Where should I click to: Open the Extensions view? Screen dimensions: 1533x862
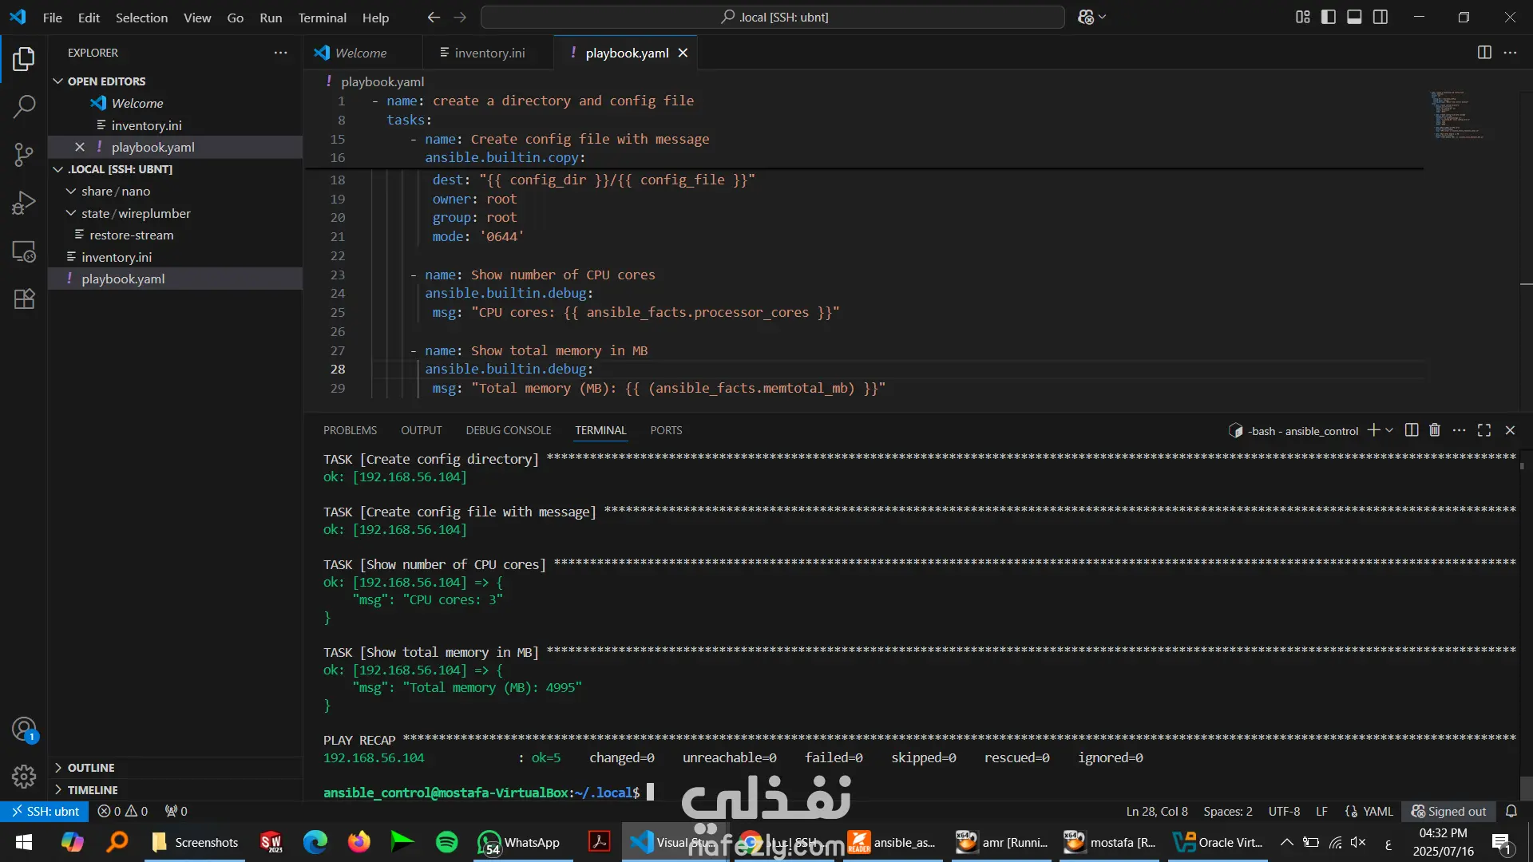click(24, 299)
